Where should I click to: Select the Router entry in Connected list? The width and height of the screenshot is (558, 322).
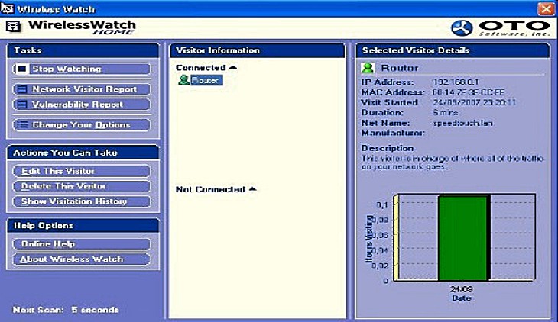(206, 80)
